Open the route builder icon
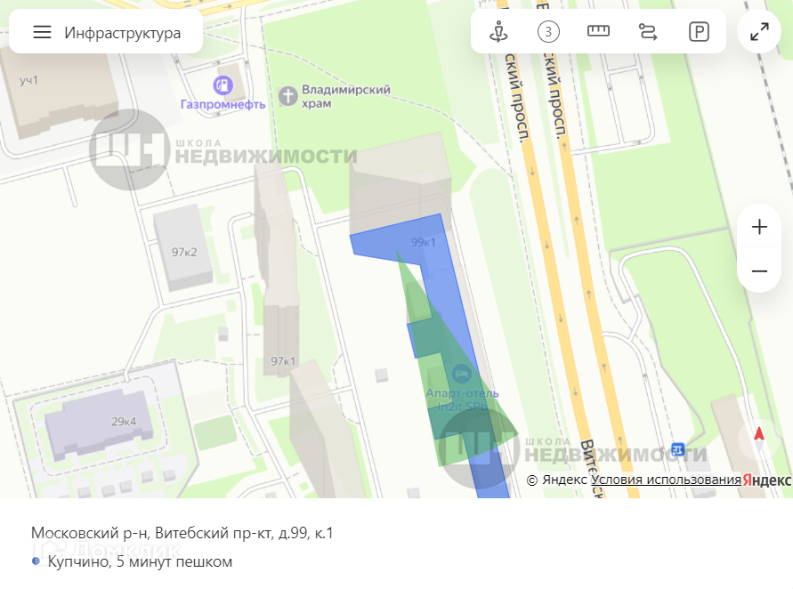Image resolution: width=793 pixels, height=589 pixels. point(648,32)
